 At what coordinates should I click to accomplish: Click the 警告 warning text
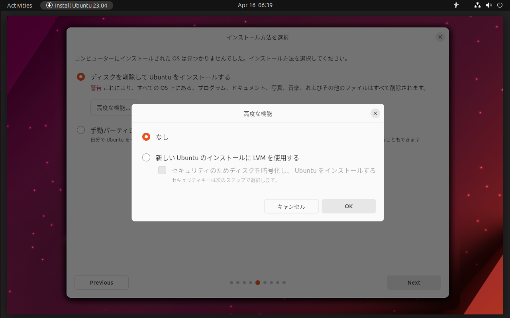[96, 88]
